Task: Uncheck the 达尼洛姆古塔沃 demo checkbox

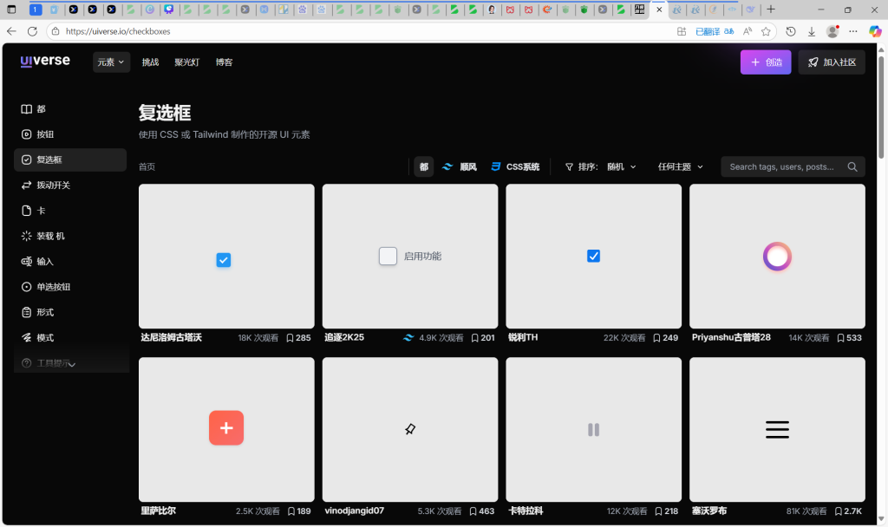Action: pyautogui.click(x=224, y=260)
